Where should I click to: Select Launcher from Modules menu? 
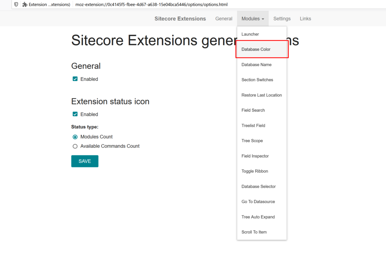click(262, 34)
